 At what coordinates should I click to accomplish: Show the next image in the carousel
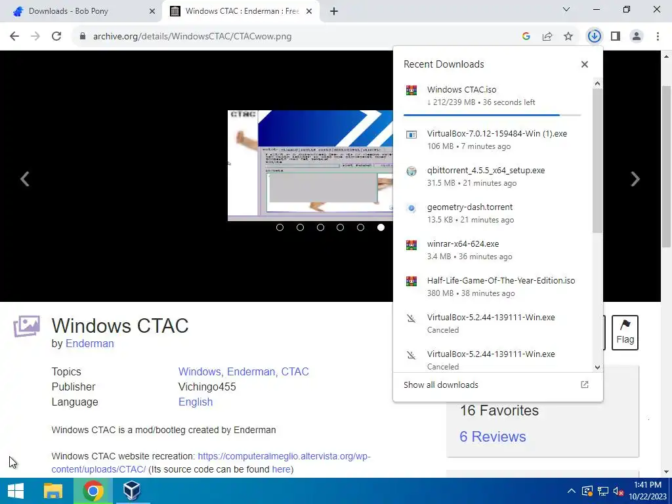(635, 178)
